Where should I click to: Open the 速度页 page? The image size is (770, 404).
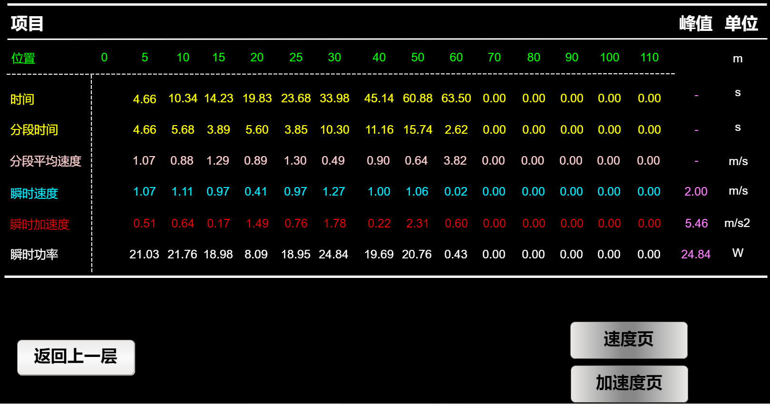629,340
